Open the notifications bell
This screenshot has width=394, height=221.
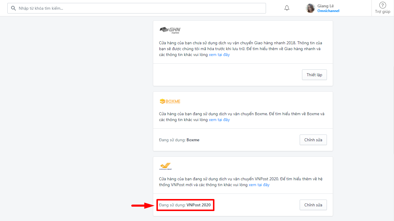(x=287, y=8)
